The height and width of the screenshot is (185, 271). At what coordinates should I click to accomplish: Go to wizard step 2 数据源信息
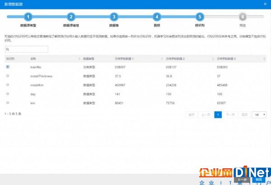click(x=71, y=17)
